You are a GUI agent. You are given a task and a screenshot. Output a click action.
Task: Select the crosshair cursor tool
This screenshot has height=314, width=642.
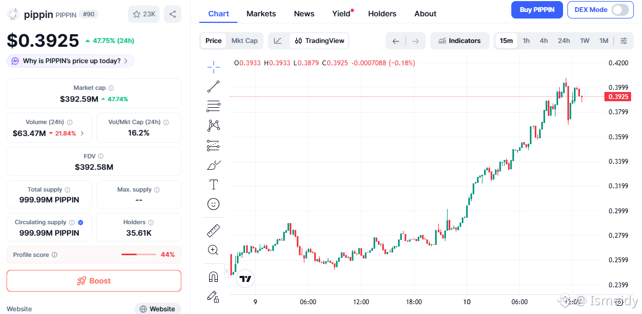pyautogui.click(x=213, y=66)
